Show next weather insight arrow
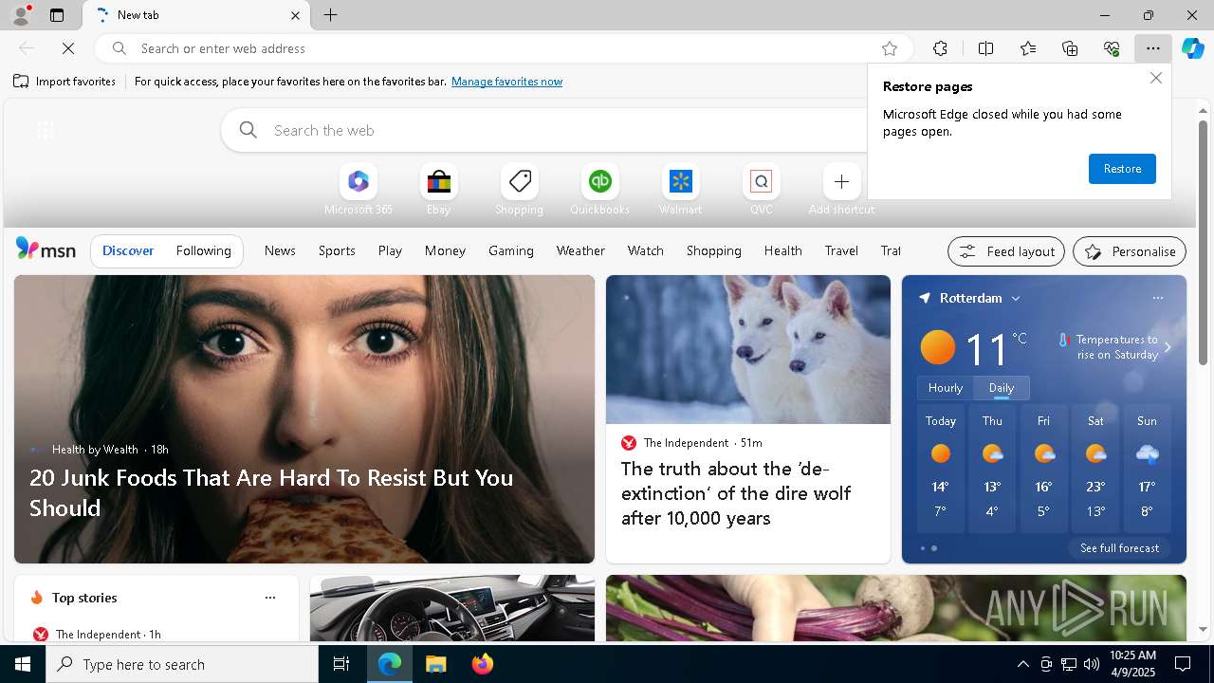Screen dimensions: 1214x683 [1168, 347]
